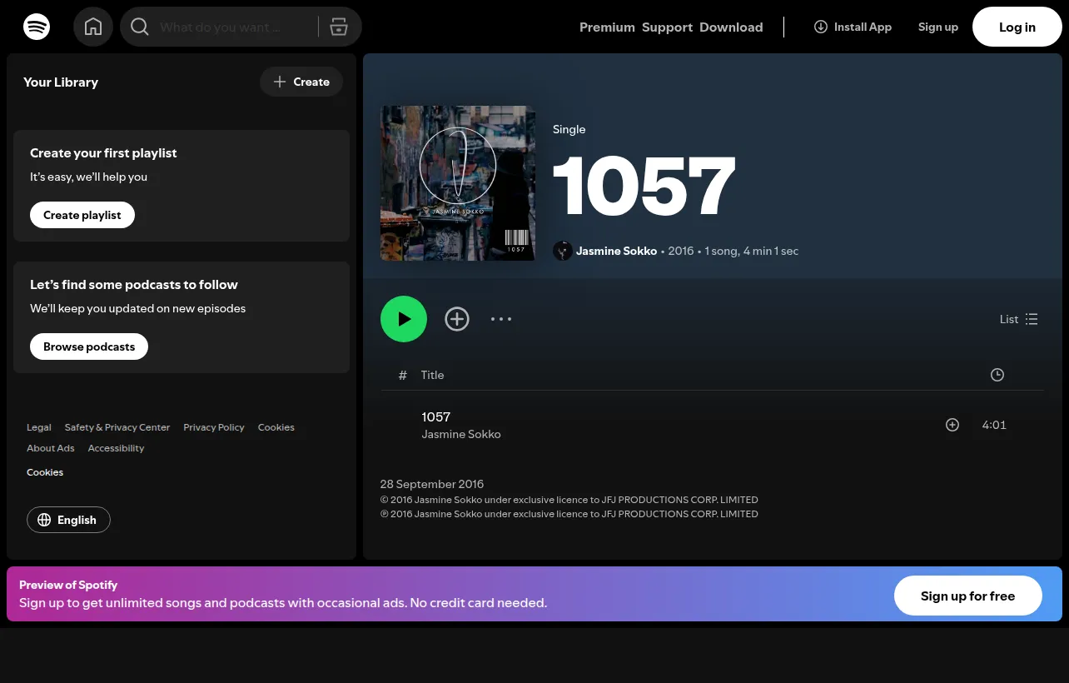Select the 1057 track title in the list
1069x683 pixels.
tap(436, 416)
